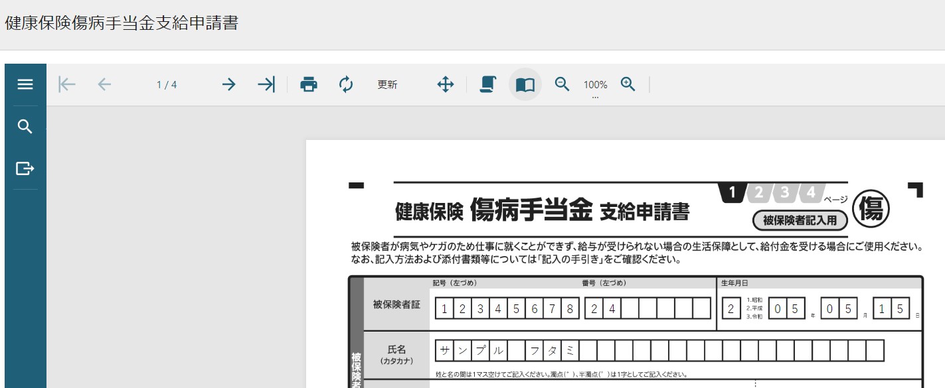This screenshot has height=388, width=945.
Task: Toggle the single page book view
Action: (x=525, y=84)
